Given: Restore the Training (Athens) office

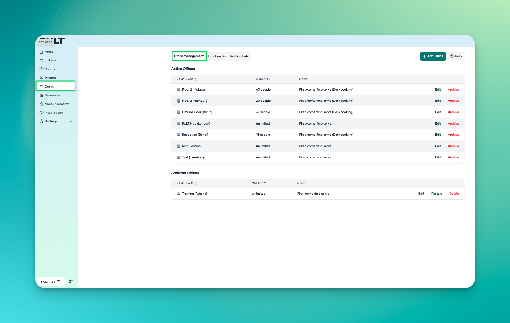Looking at the screenshot, I should [x=437, y=194].
